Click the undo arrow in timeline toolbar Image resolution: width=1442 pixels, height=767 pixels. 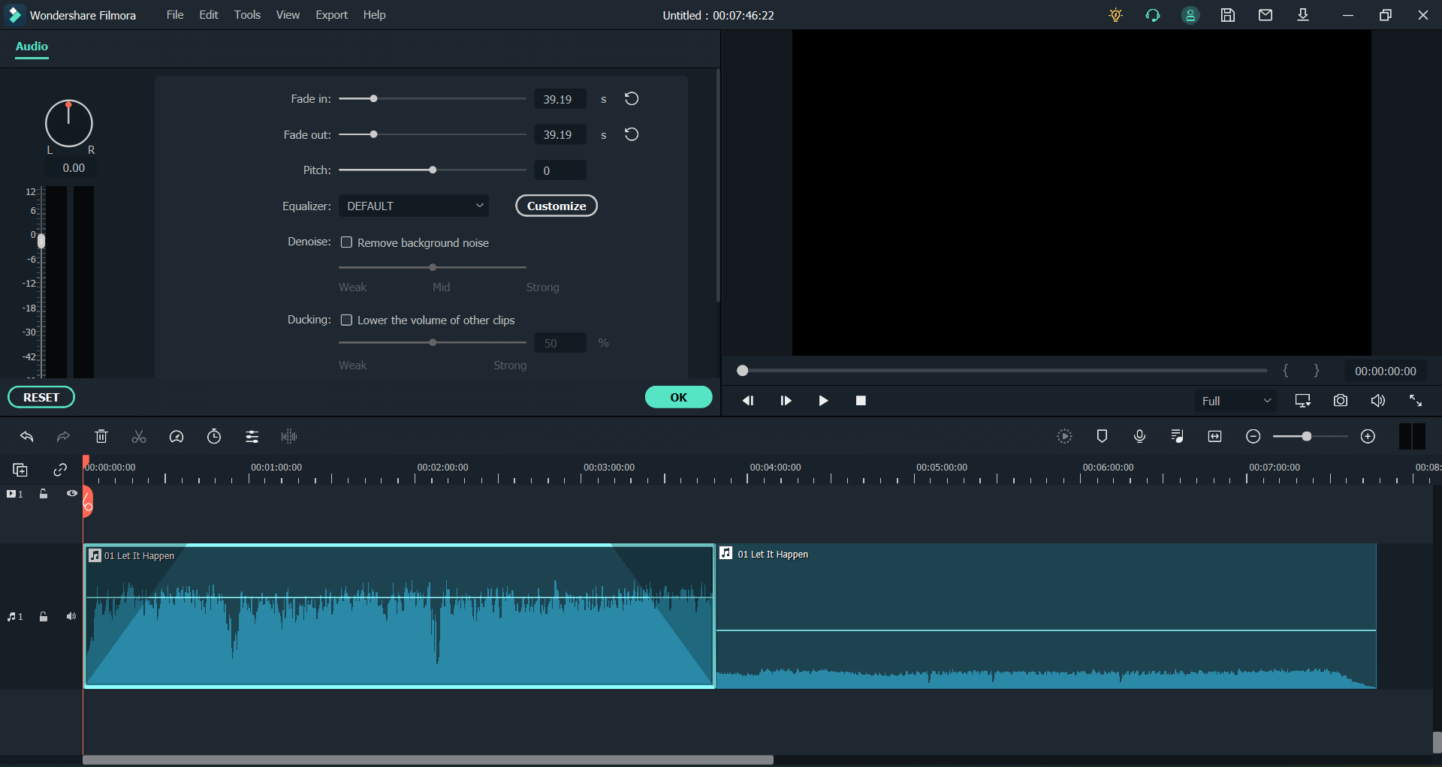click(27, 436)
